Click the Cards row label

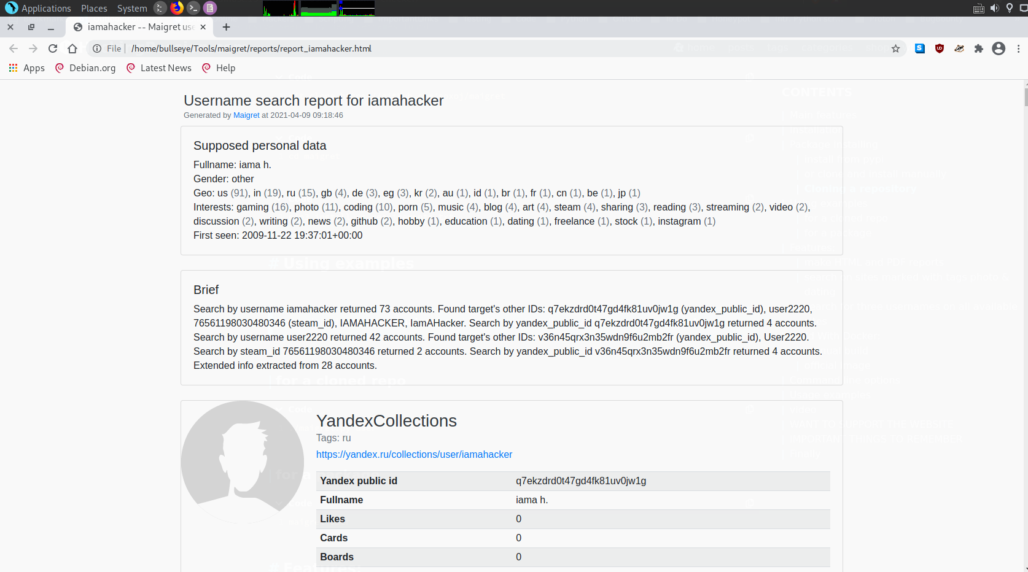point(333,538)
